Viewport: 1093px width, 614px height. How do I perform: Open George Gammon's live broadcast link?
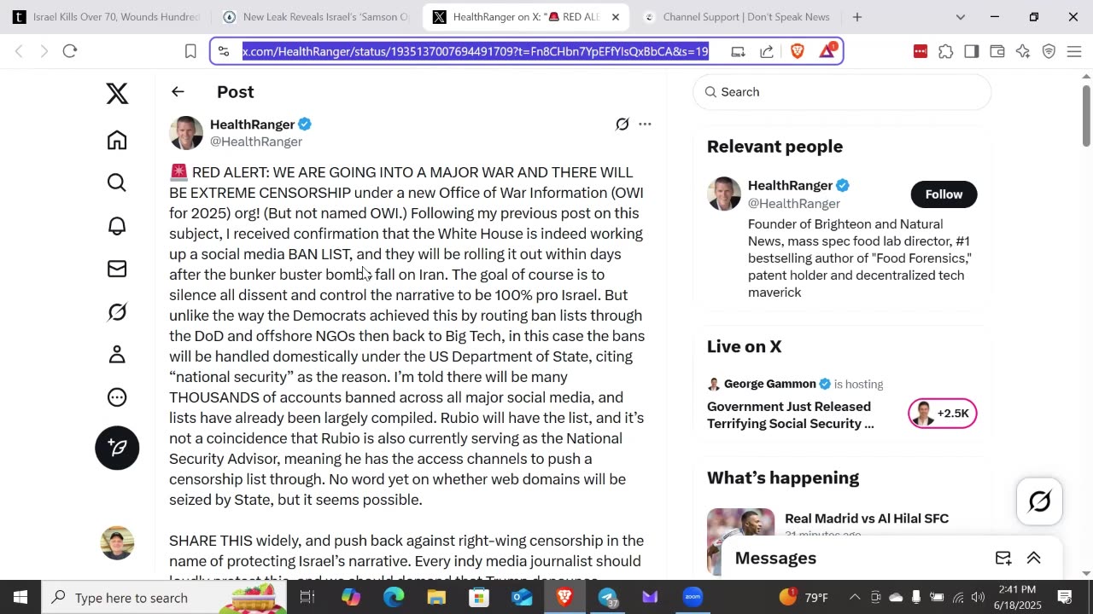(x=791, y=415)
